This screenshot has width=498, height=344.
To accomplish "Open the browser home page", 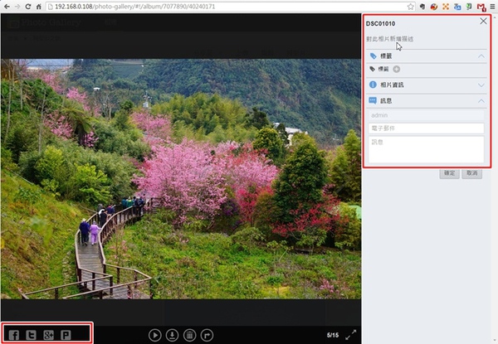I will [x=38, y=7].
